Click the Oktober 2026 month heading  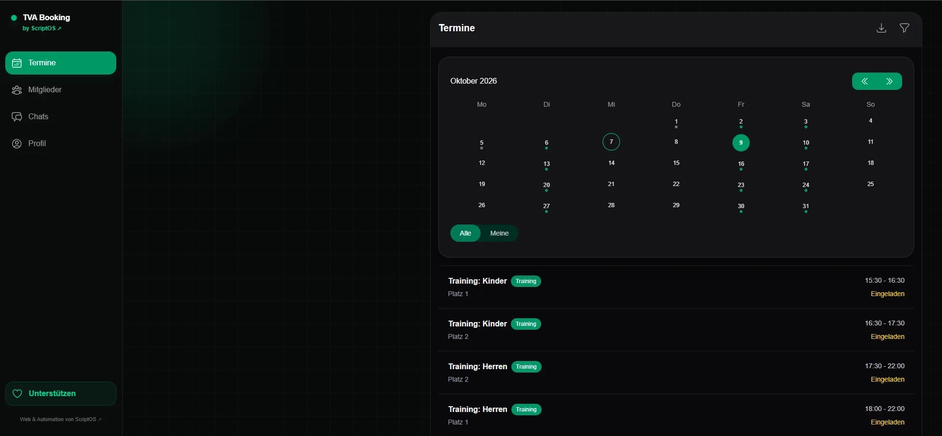click(473, 81)
